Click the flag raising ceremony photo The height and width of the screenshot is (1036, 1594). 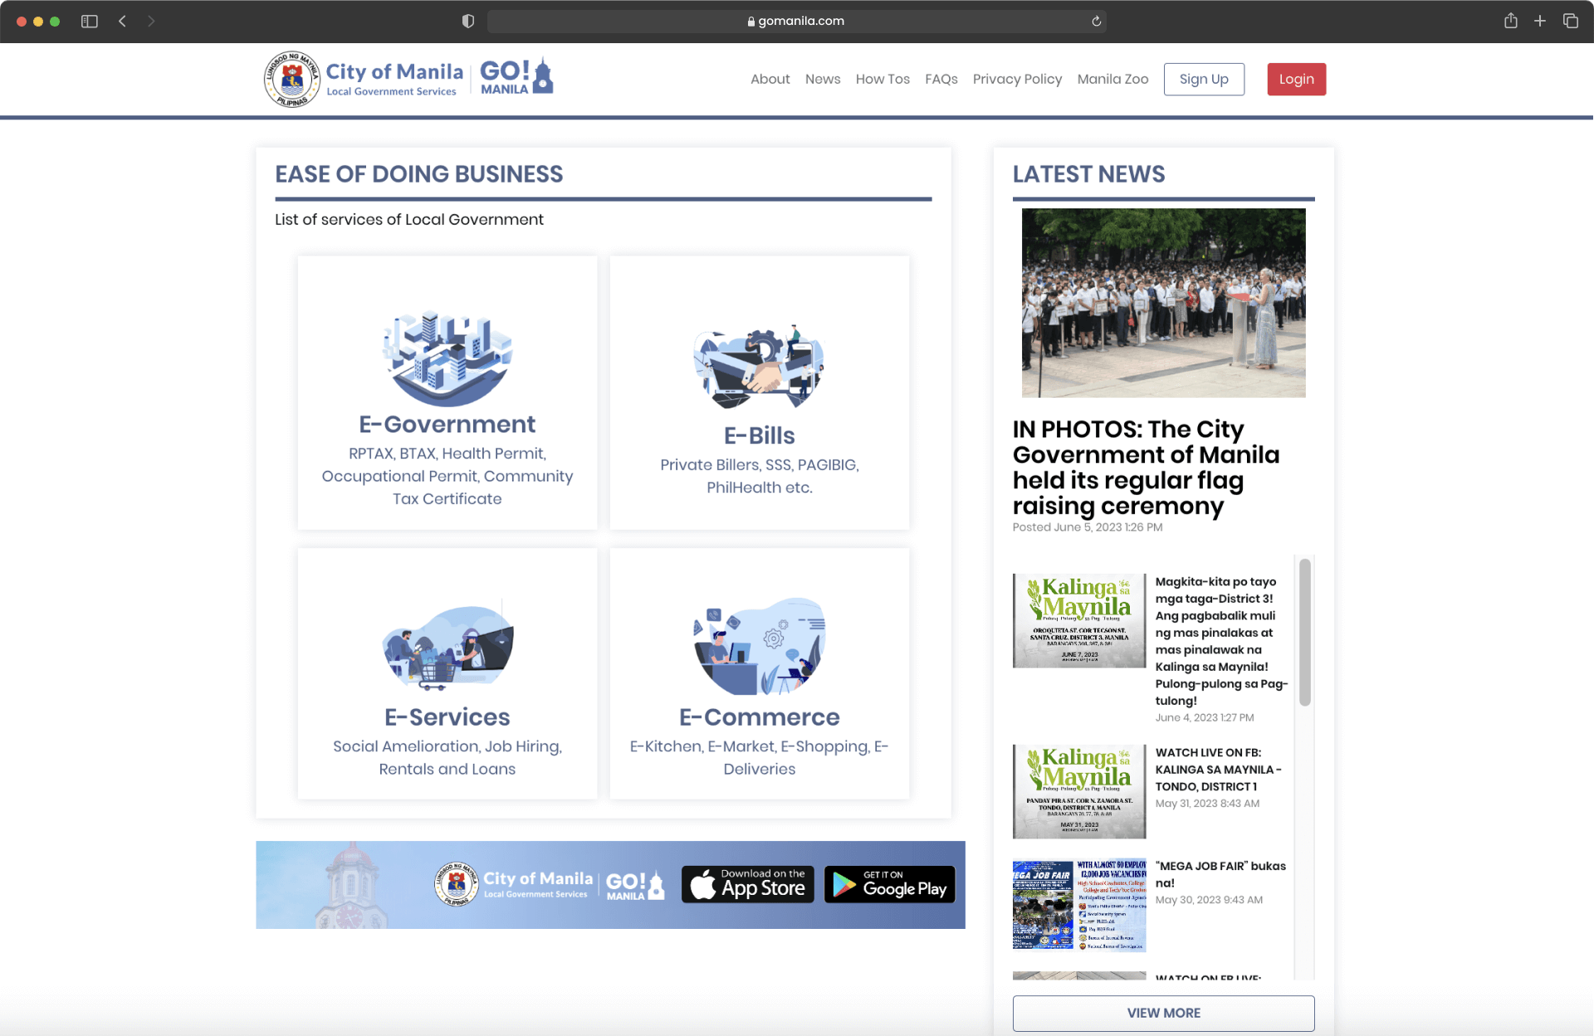[x=1163, y=303]
